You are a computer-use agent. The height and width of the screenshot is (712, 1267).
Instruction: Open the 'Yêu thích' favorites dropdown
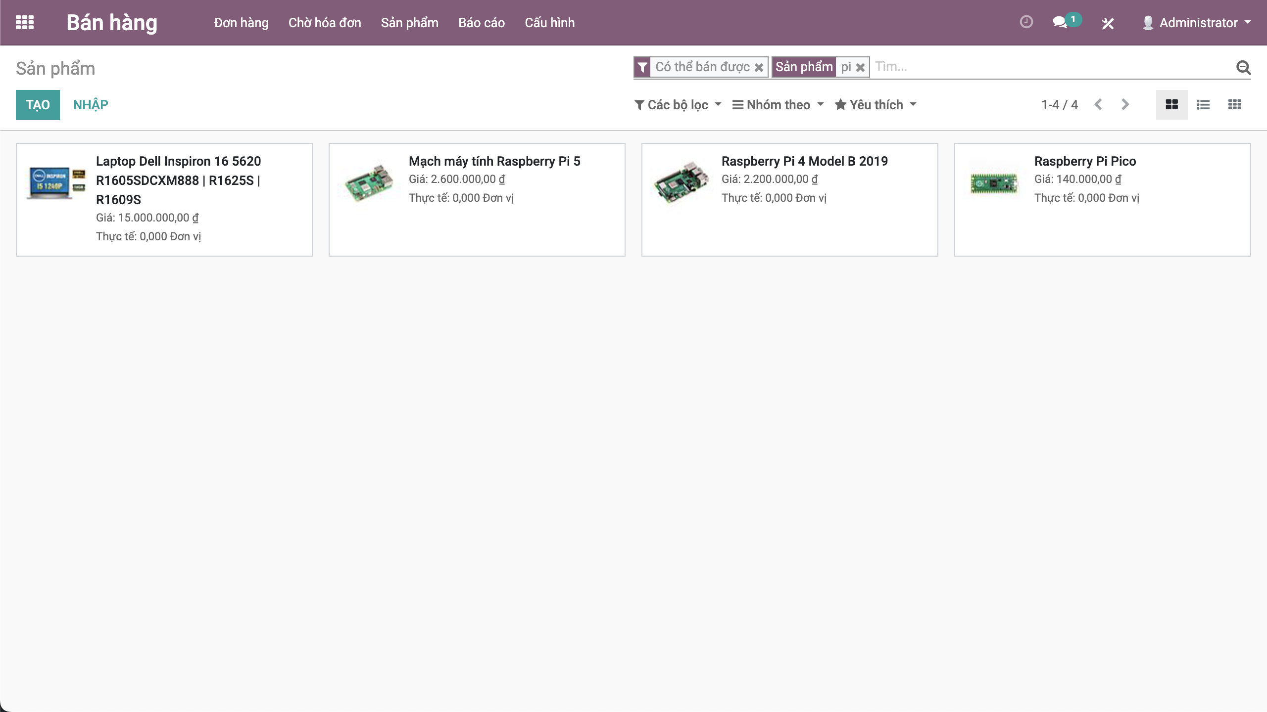coord(876,105)
